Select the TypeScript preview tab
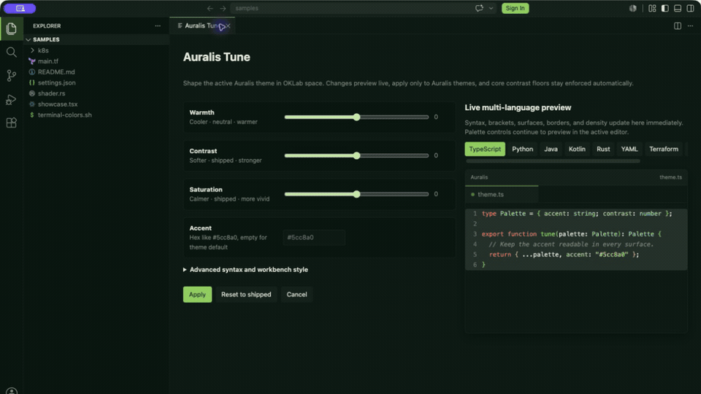This screenshot has height=394, width=701. 485,149
